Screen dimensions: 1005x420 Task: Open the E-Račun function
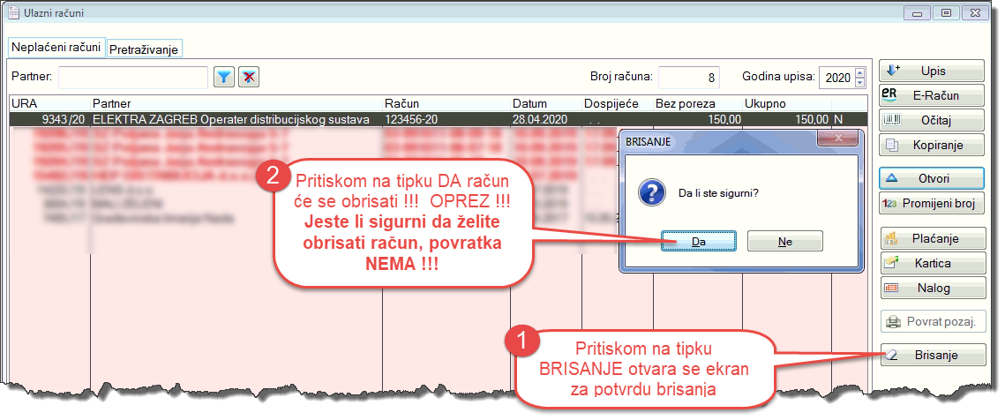tap(932, 95)
